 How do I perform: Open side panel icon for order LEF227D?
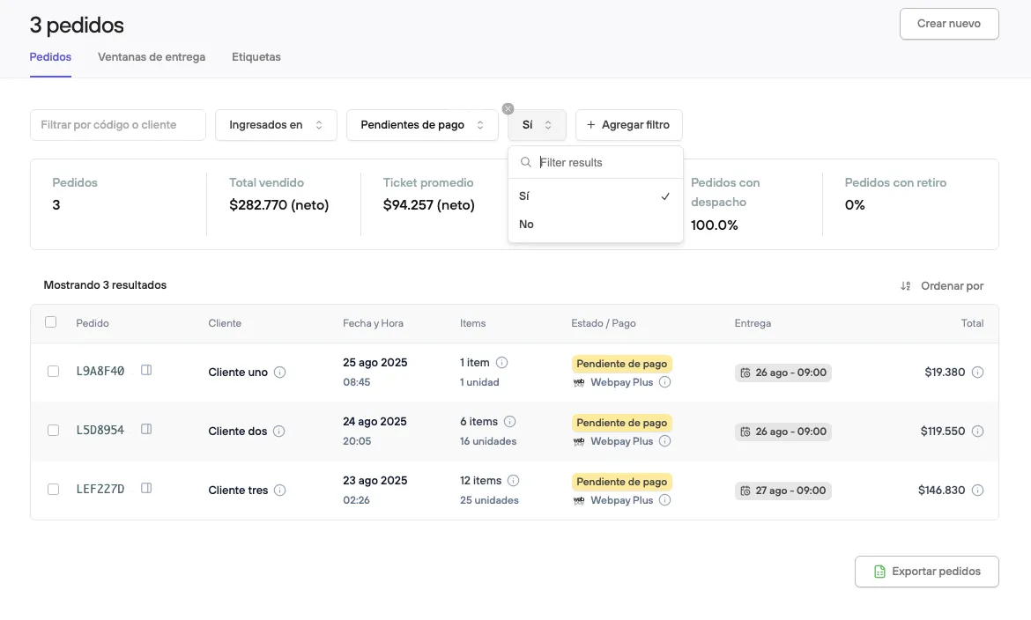[x=146, y=489]
